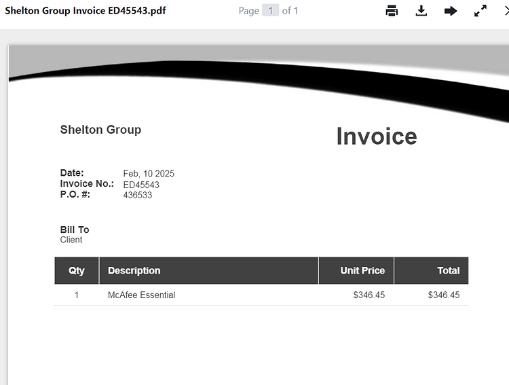This screenshot has width=509, height=385.
Task: Close the PDF preview
Action: click(x=506, y=11)
